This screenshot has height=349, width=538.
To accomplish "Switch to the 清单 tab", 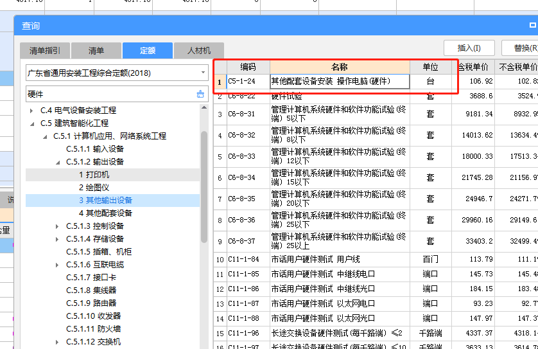I will click(x=96, y=51).
